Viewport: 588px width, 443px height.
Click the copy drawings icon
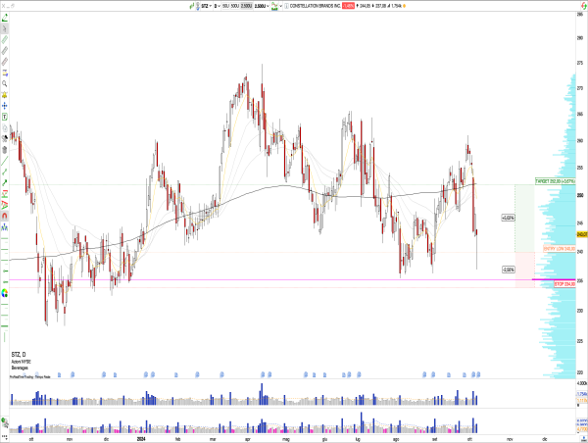click(5, 128)
